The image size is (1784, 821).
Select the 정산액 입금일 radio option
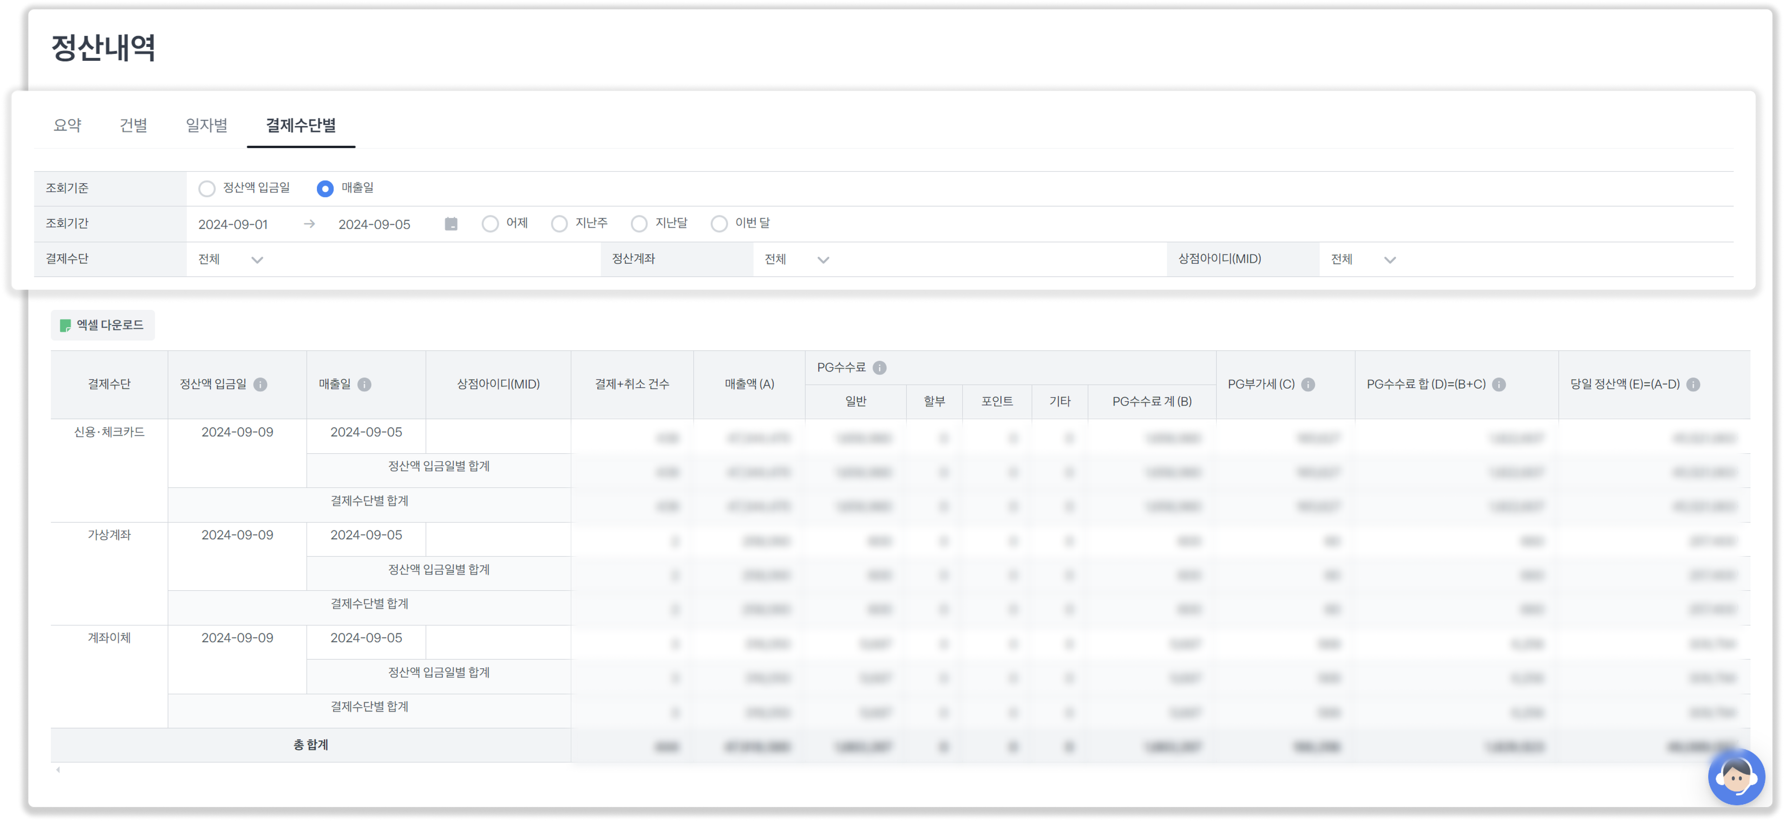click(207, 188)
